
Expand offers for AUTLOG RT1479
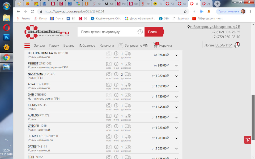[176, 118]
